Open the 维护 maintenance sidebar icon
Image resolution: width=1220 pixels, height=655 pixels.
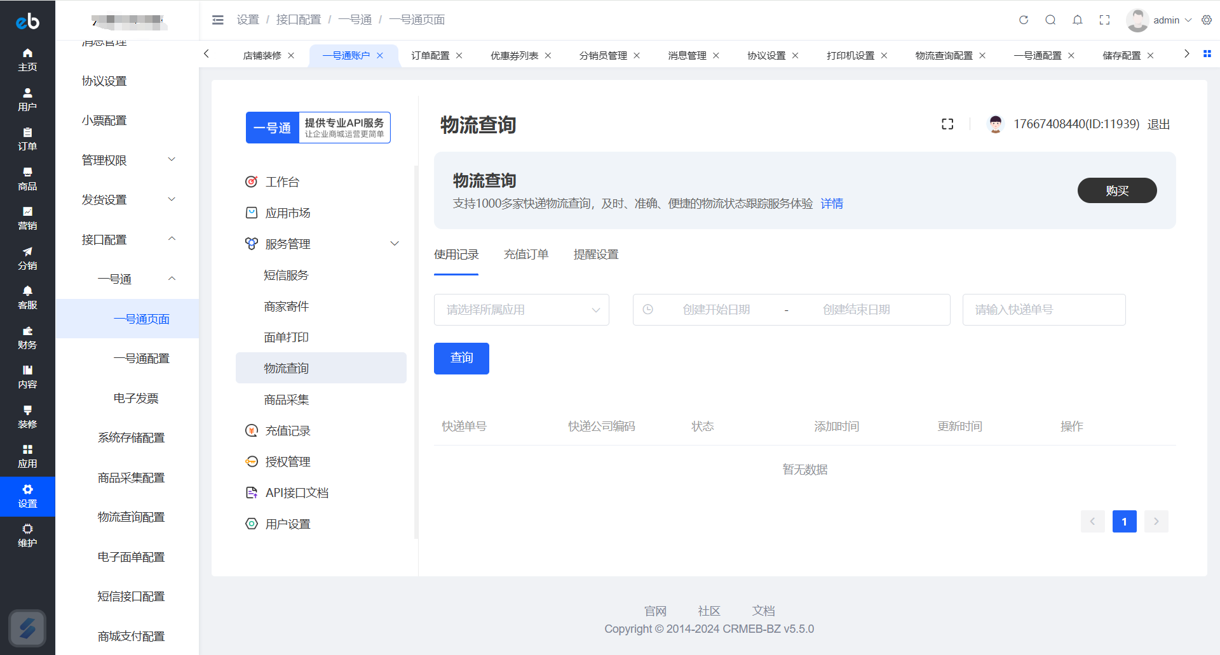tap(27, 536)
